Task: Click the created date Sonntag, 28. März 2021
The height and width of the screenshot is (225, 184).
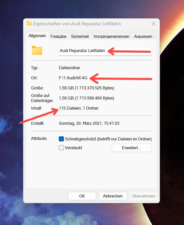Action: coord(89,123)
